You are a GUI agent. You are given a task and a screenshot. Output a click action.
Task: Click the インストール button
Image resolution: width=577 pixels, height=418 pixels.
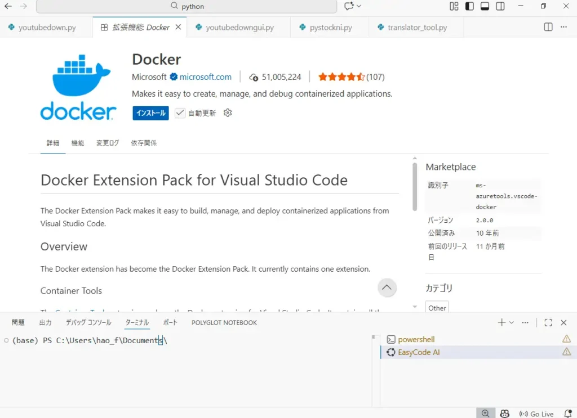[x=151, y=113]
